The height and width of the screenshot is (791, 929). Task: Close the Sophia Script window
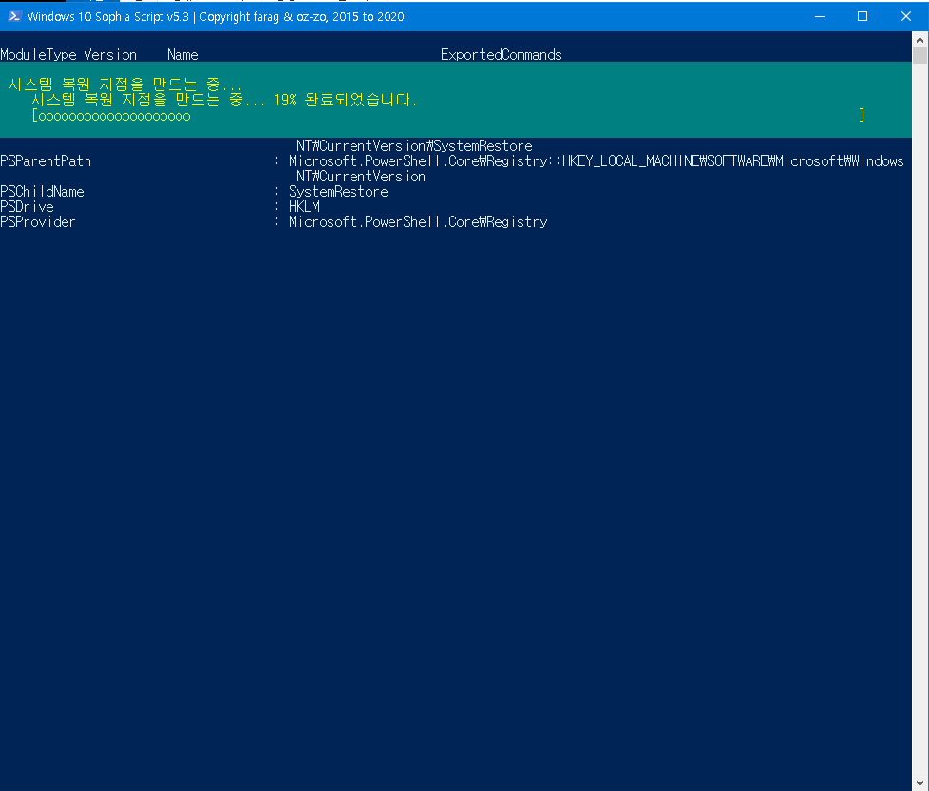click(x=906, y=16)
